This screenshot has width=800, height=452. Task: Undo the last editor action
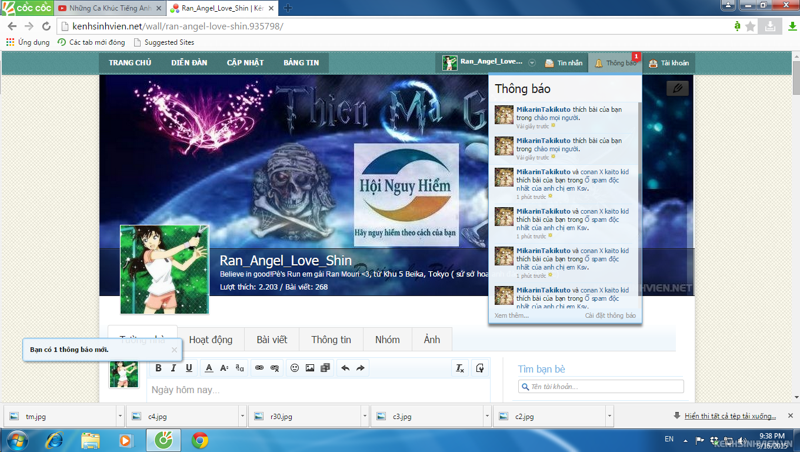(x=345, y=368)
